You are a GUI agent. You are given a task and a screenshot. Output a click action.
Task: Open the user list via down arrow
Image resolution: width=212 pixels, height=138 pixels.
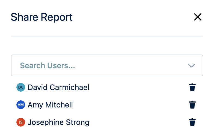(x=191, y=66)
